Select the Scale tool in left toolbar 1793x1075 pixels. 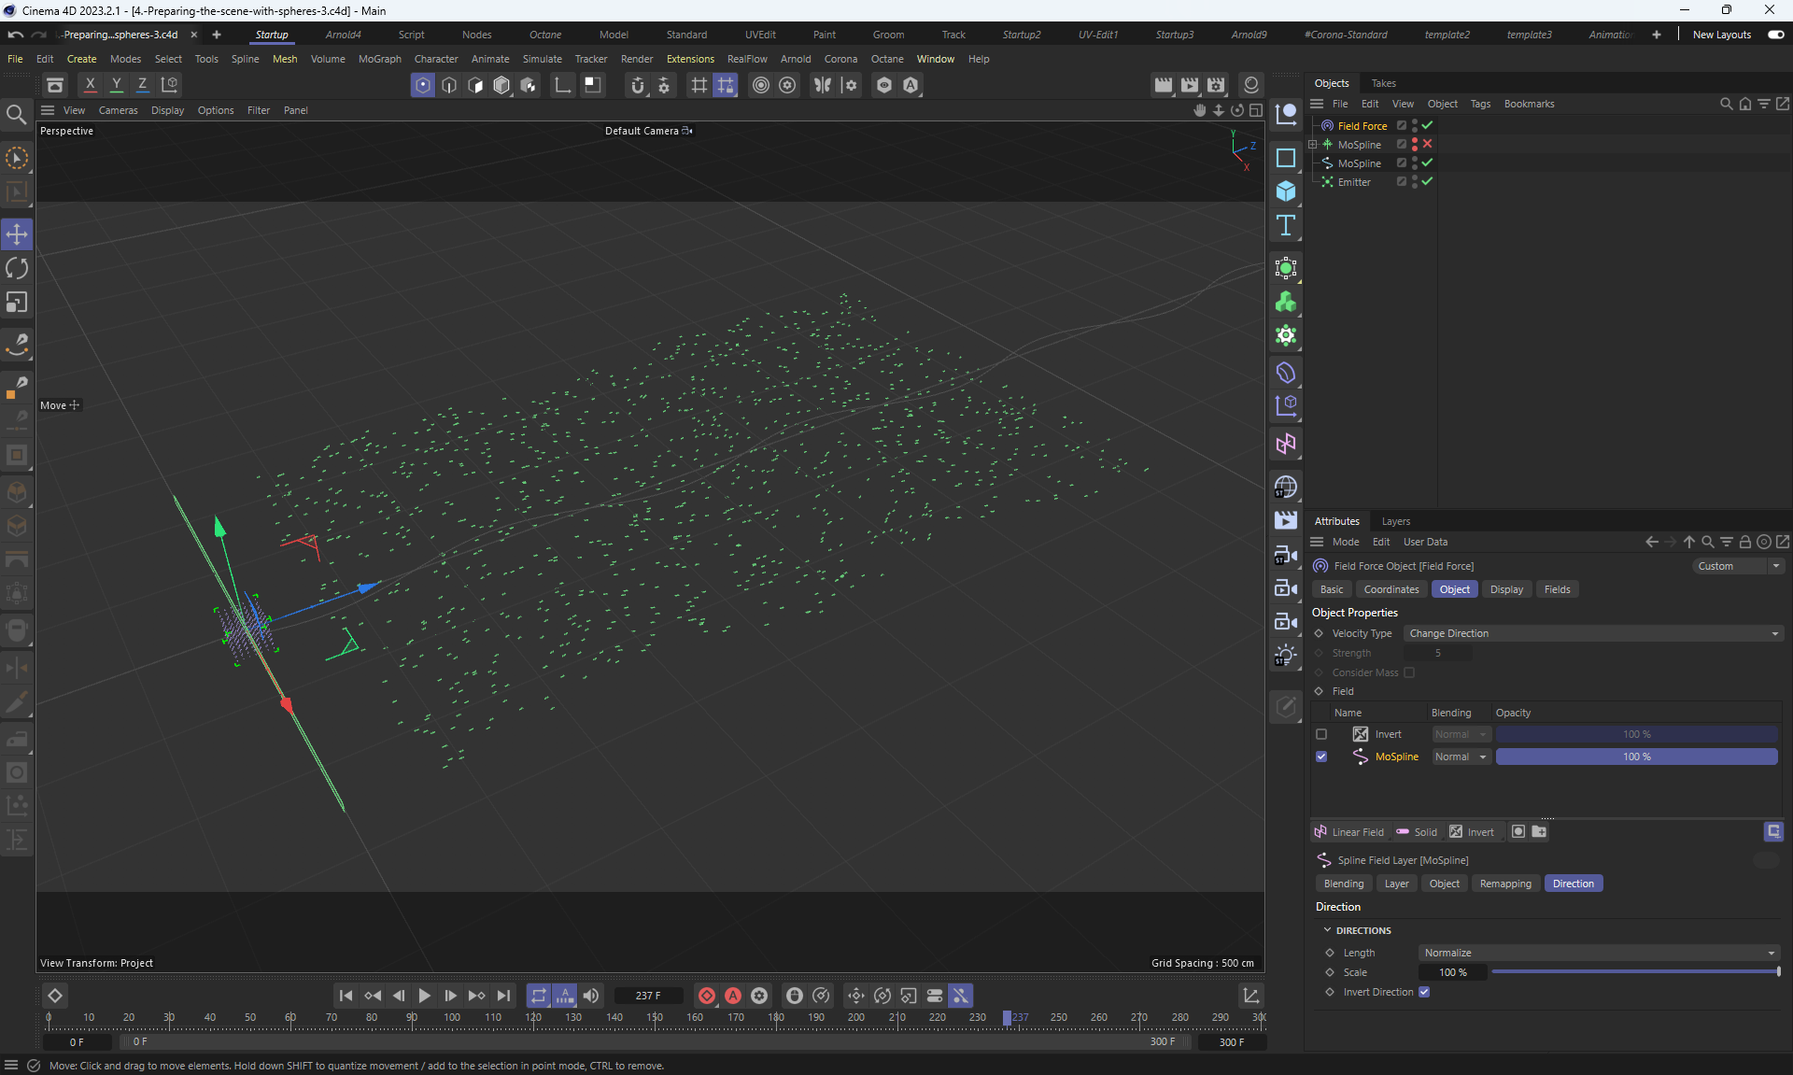pos(17,303)
